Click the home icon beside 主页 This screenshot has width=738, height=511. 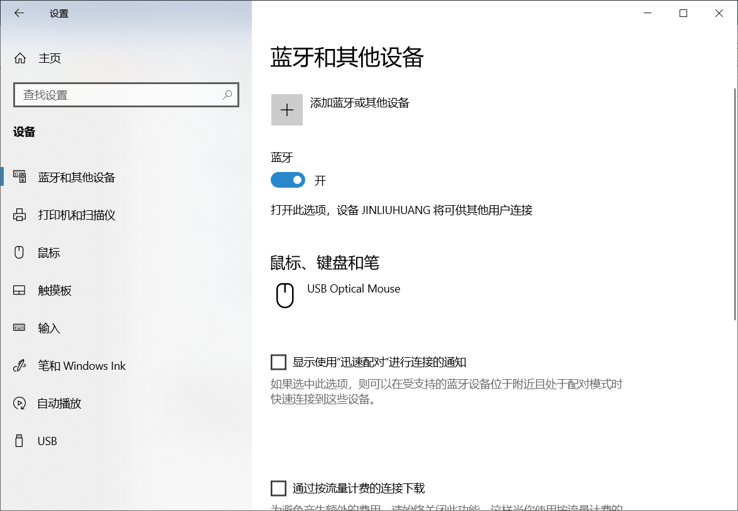click(x=20, y=58)
